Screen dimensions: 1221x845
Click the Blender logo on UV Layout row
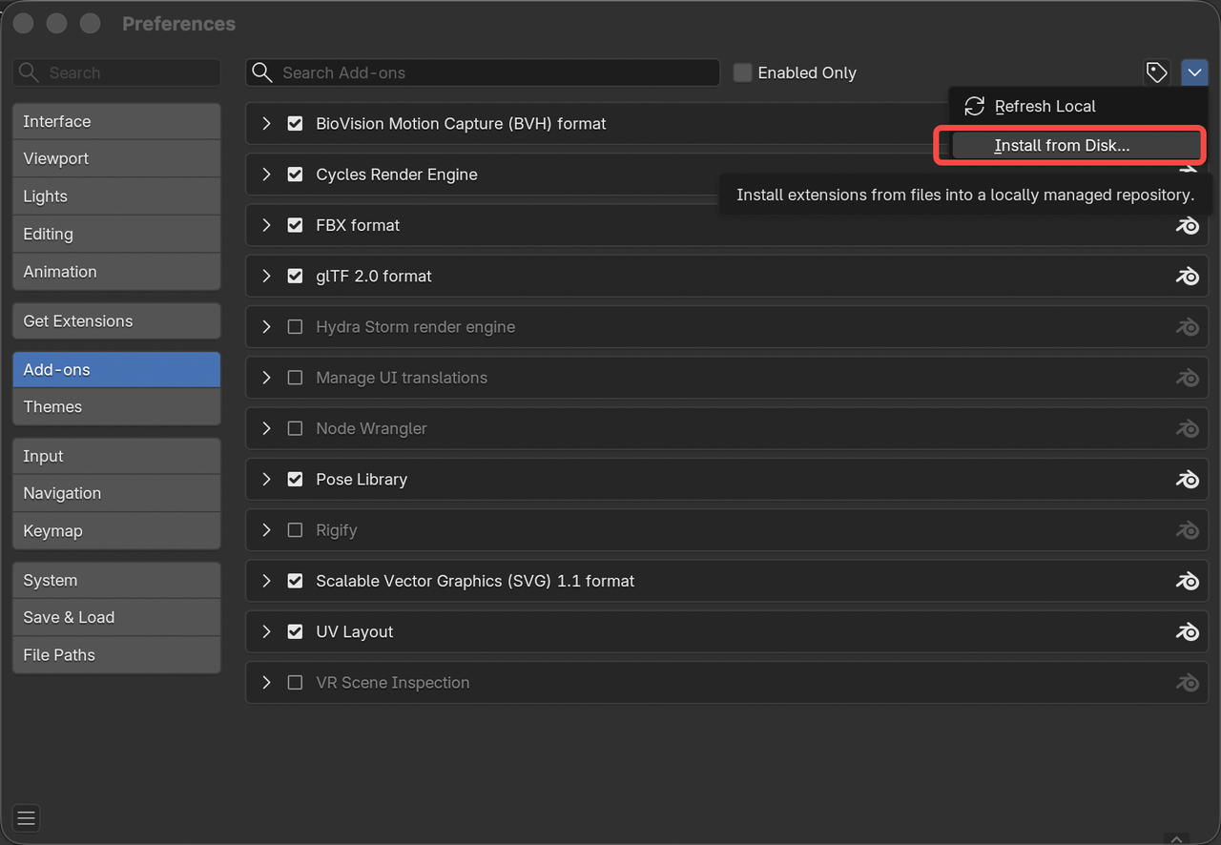pyautogui.click(x=1187, y=631)
